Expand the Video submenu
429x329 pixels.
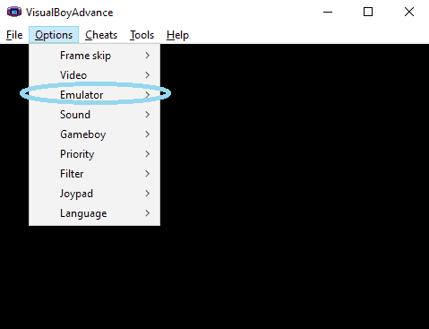click(x=94, y=75)
